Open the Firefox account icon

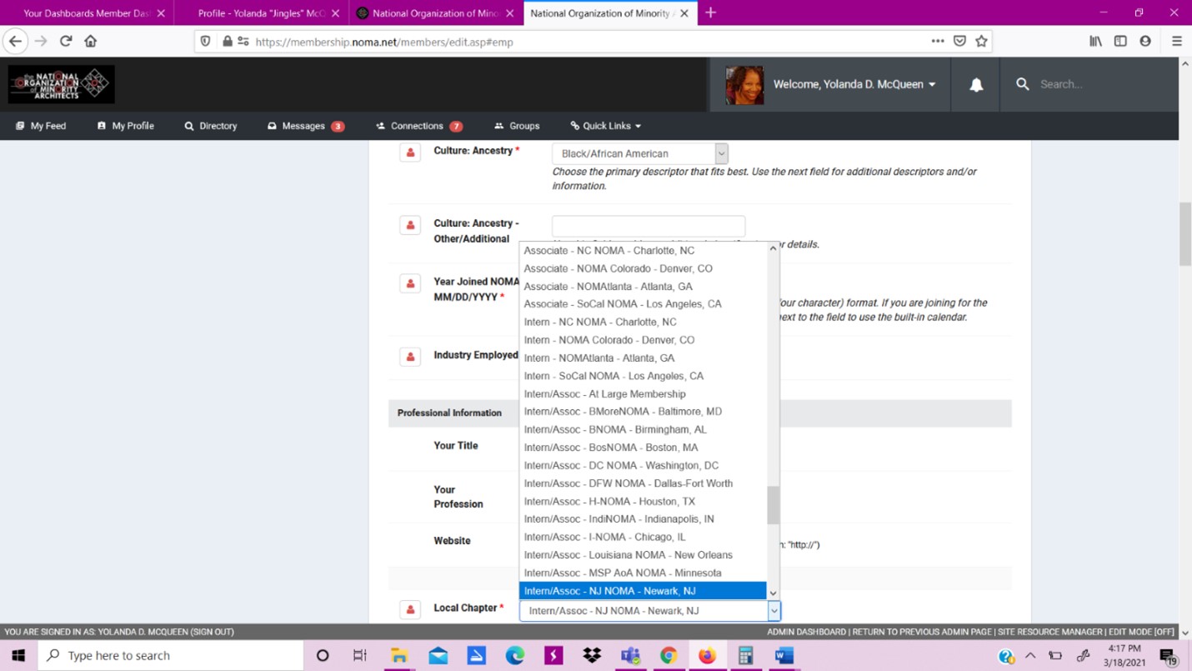pos(1145,41)
